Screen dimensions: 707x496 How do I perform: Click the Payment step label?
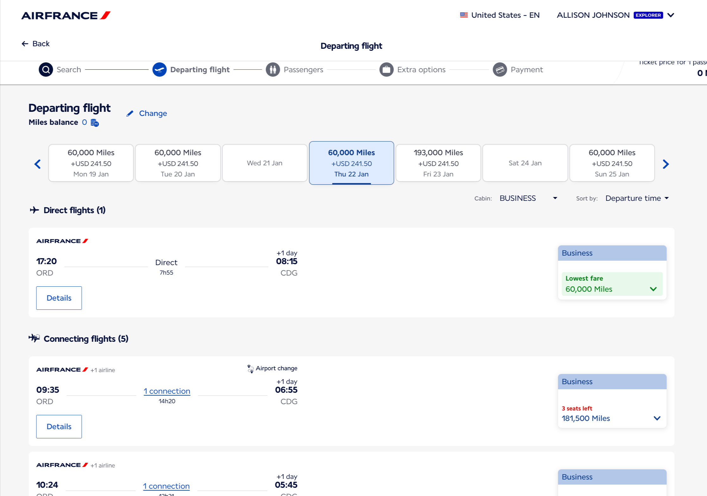[527, 70]
